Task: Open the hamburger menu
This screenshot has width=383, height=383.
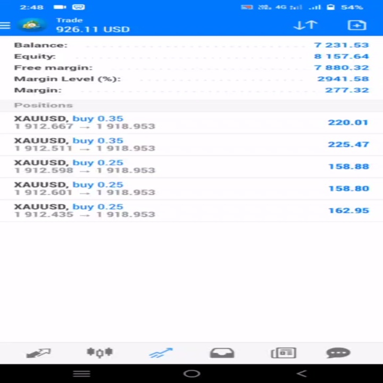Action: pyautogui.click(x=5, y=26)
